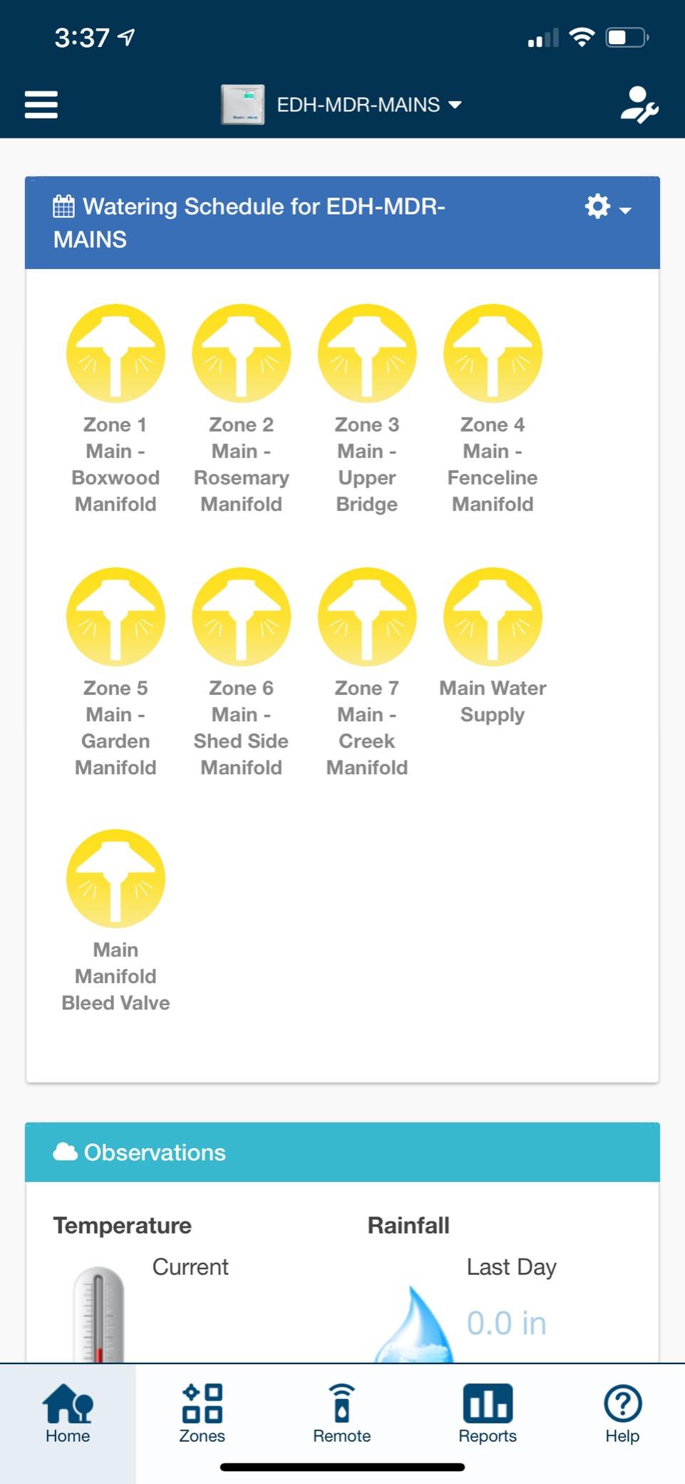Tap Zone 1 Boxwood Manifold sprinkler icon
685x1484 pixels.
coord(115,353)
